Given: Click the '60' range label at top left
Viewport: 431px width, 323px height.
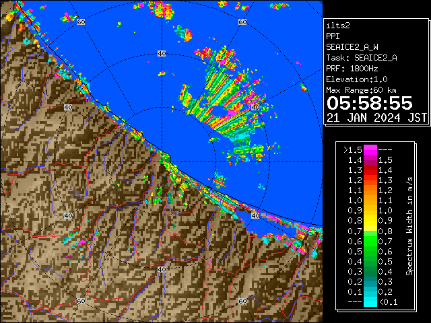Looking at the screenshot, I should pyautogui.click(x=81, y=22).
